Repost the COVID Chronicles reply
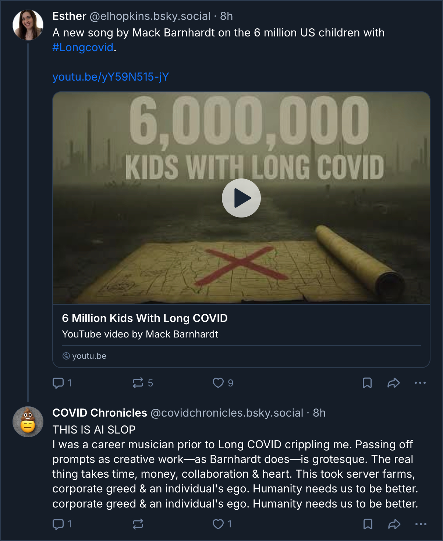Screen dimensions: 443x541 [x=138, y=524]
